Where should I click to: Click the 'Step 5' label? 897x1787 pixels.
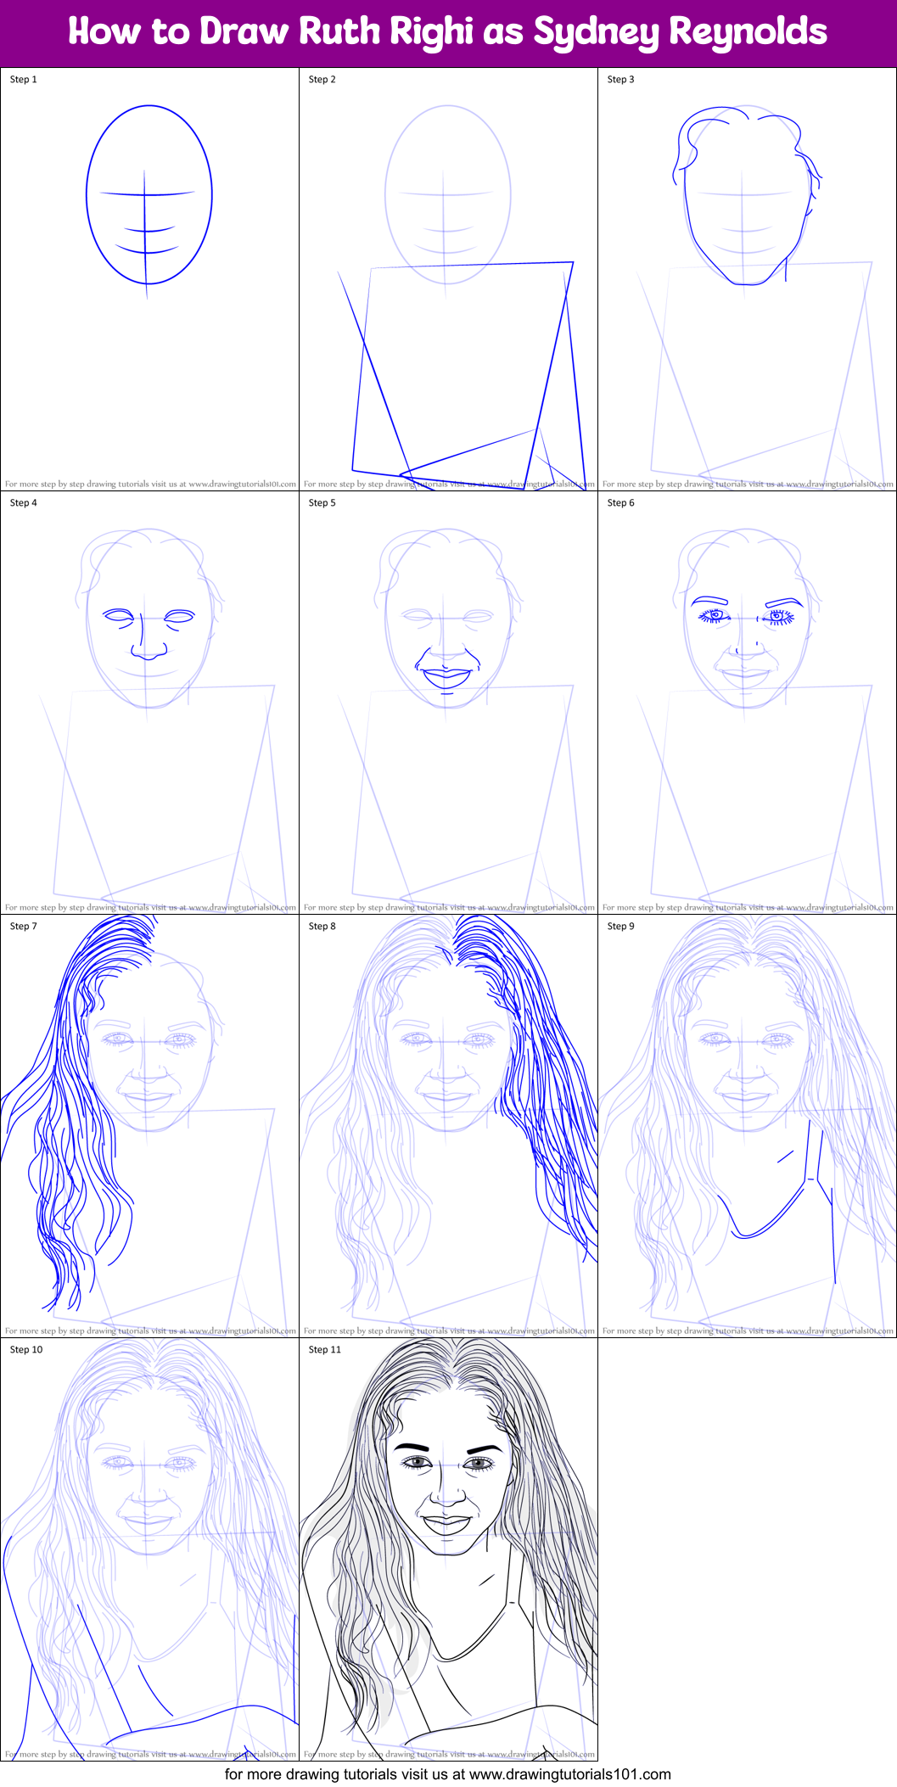pyautogui.click(x=322, y=503)
